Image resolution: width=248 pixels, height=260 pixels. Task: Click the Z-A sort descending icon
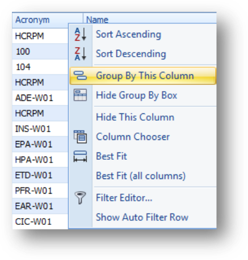coord(81,54)
